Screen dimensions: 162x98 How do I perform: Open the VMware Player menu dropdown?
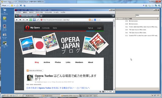click(x=5, y=6)
